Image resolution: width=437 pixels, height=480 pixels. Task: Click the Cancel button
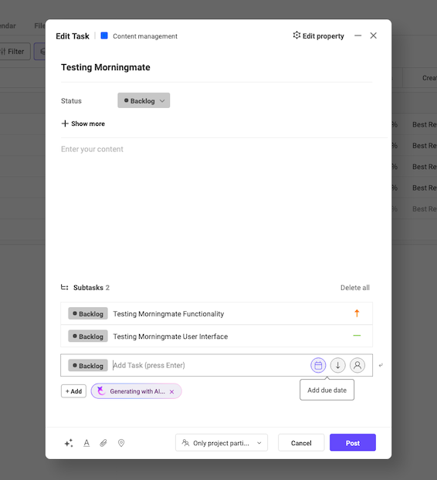(x=301, y=443)
